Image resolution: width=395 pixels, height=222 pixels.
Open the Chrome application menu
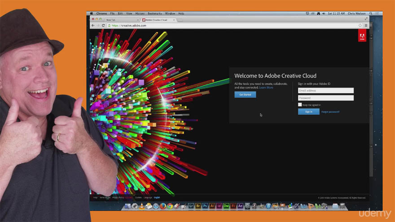(101, 13)
